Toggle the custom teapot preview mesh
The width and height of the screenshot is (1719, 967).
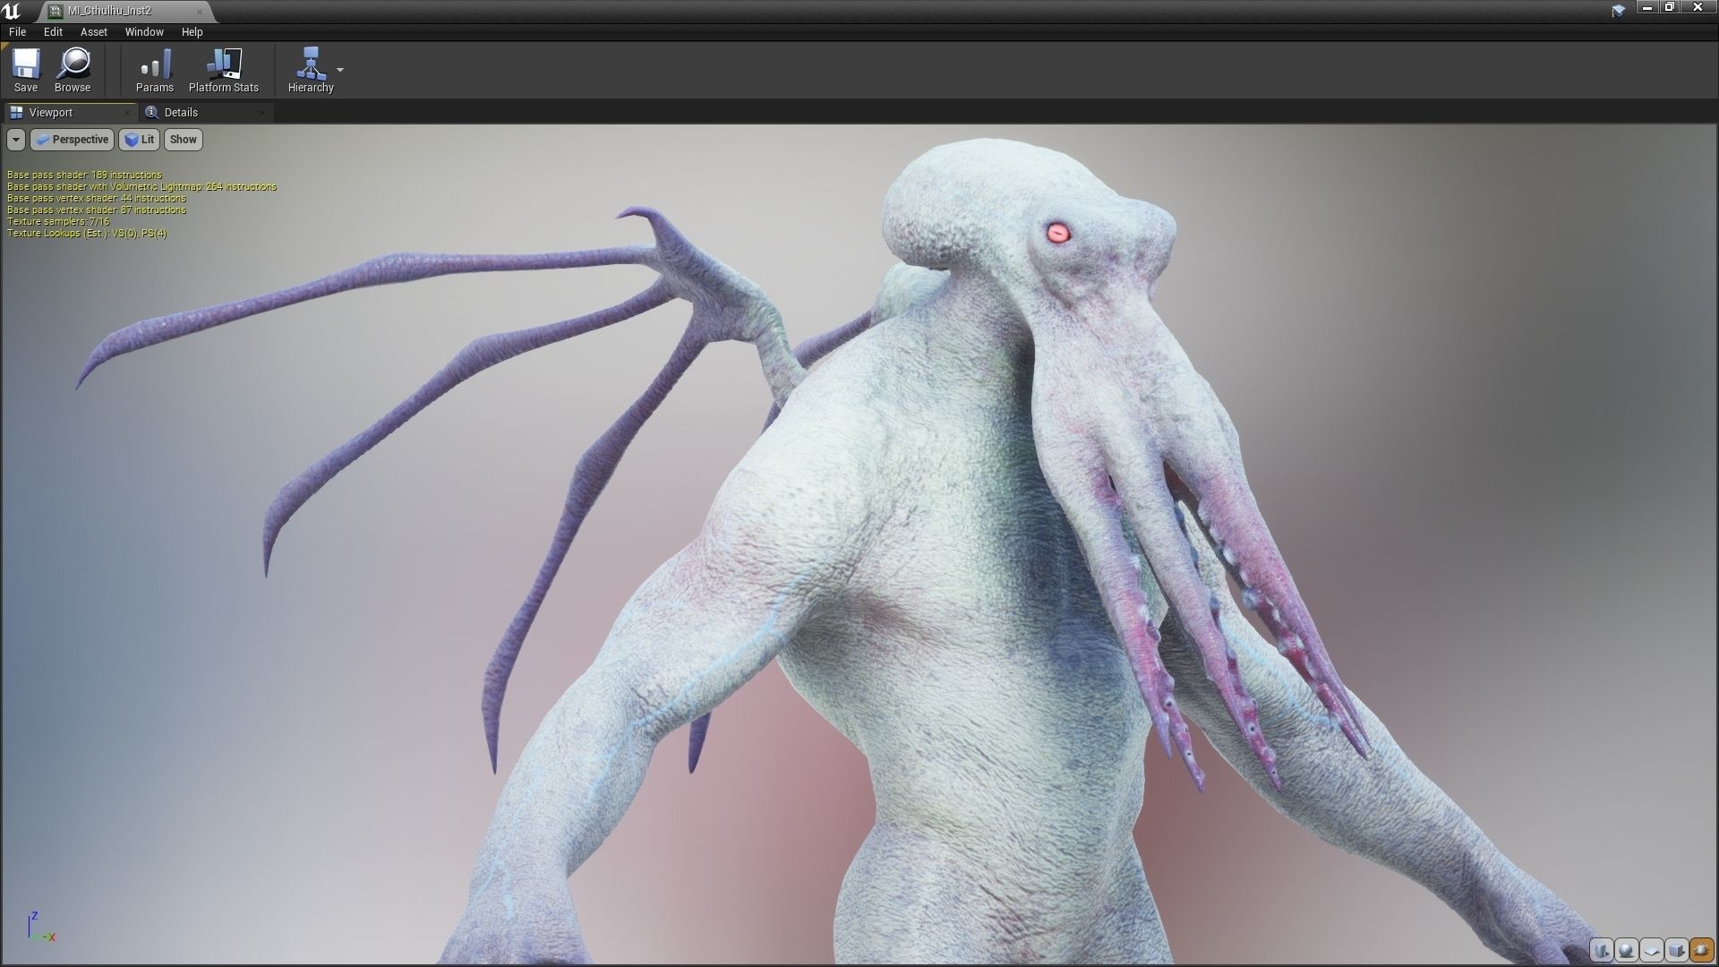coord(1701,950)
